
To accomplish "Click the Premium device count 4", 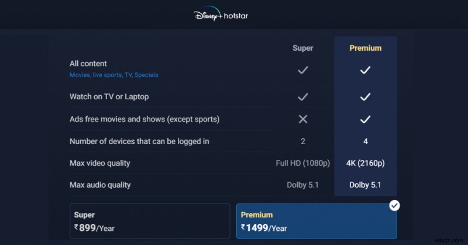I will 366,141.
